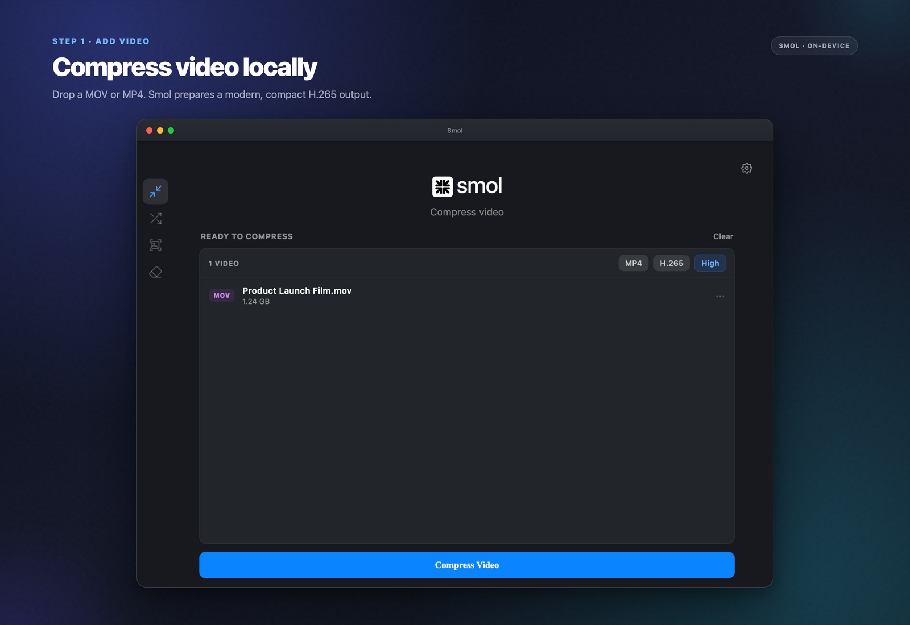This screenshot has height=625, width=910.
Task: Close the Smol window
Action: point(149,131)
